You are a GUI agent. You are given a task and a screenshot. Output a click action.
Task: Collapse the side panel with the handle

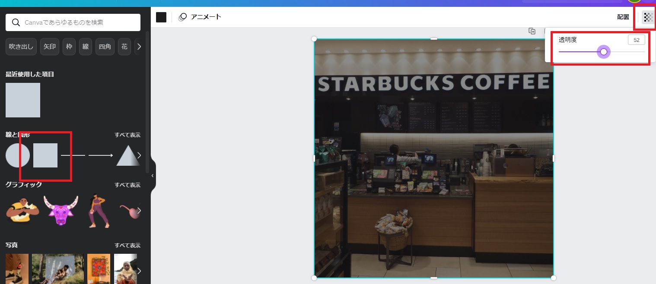point(152,176)
